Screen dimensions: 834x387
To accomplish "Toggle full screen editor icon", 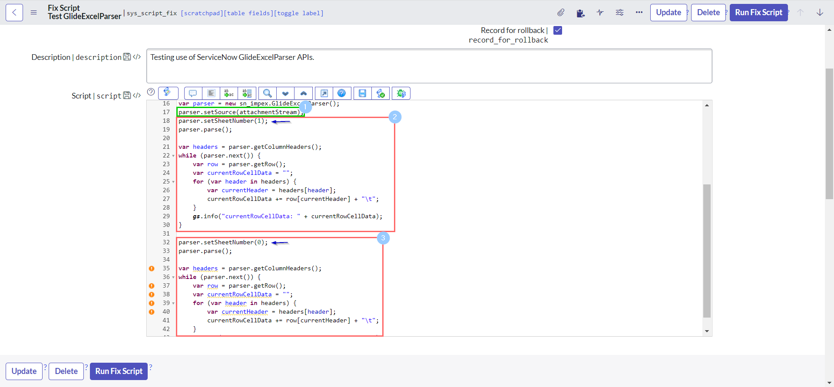I will (x=324, y=93).
